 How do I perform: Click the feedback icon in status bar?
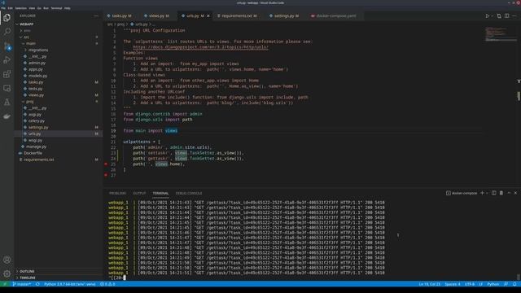click(x=506, y=284)
